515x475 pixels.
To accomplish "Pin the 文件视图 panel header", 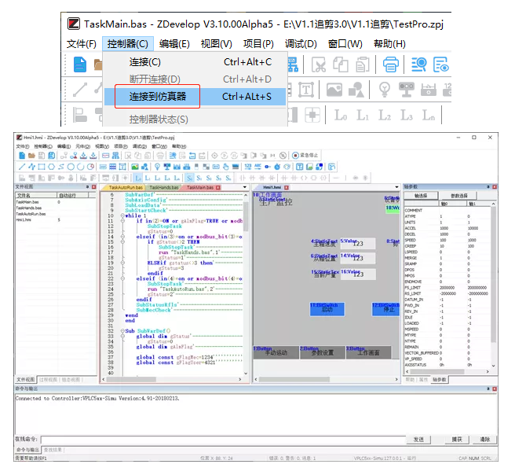I will tap(88, 187).
